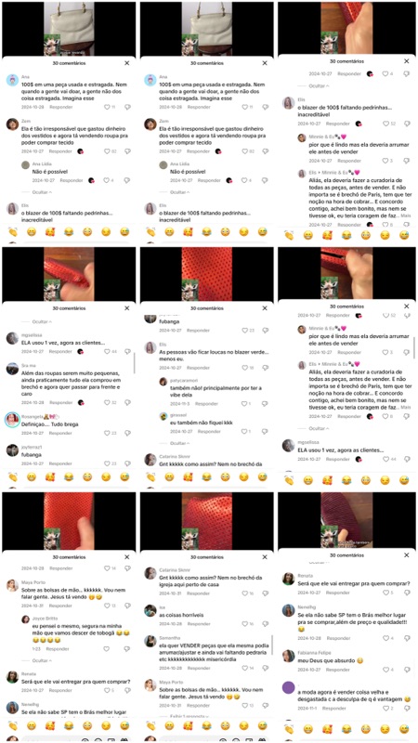Reply to Rosangela's comment via Responder
This screenshot has width=418, height=743.
pyautogui.click(x=60, y=433)
